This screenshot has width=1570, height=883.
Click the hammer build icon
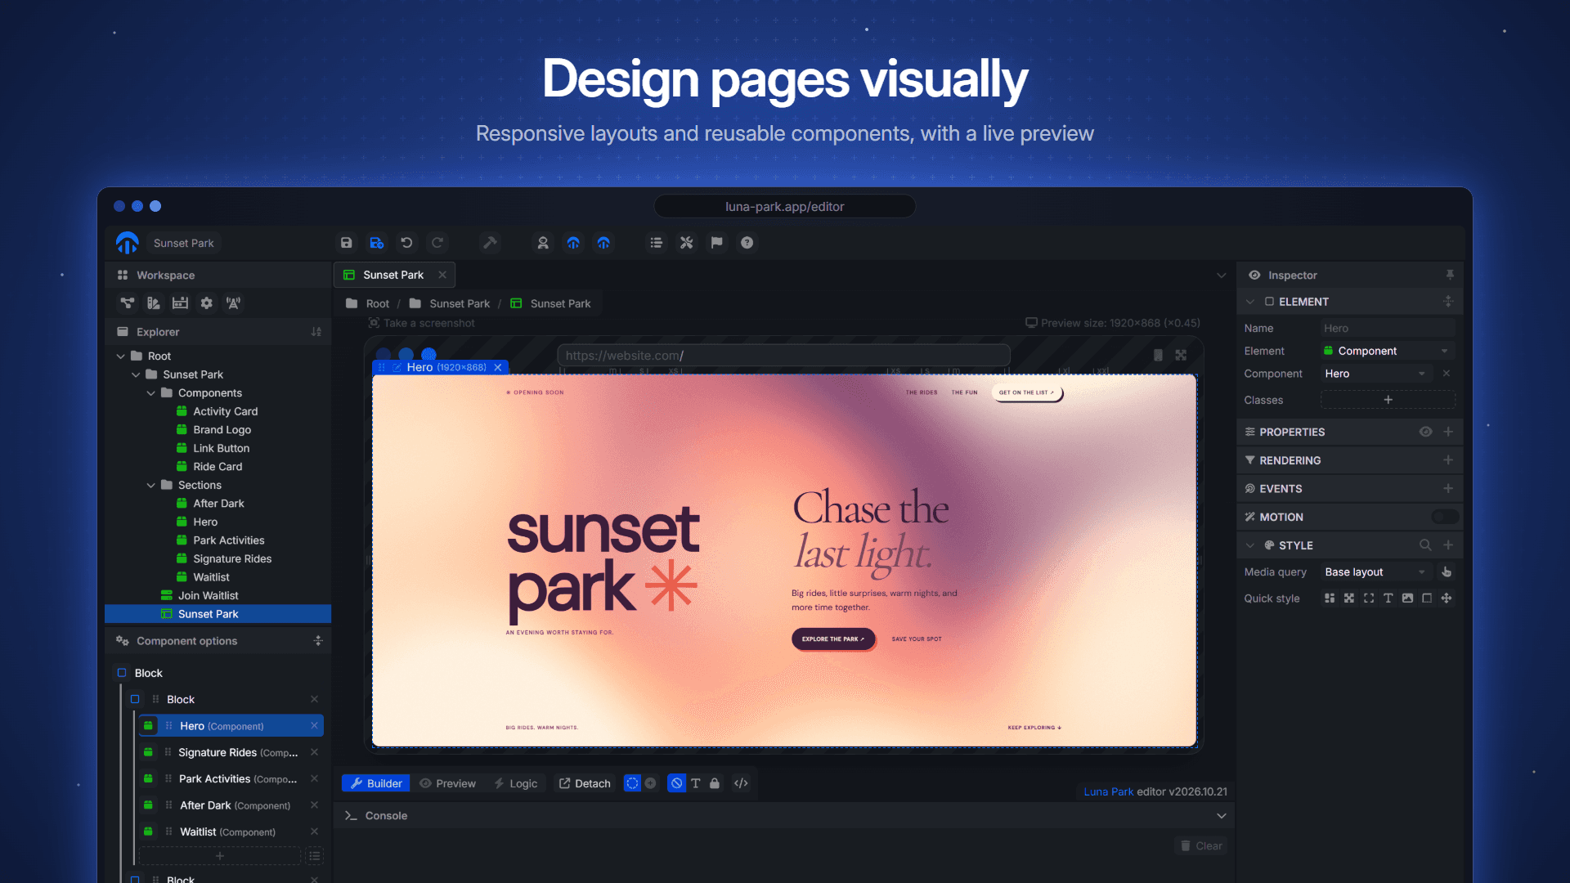(x=490, y=243)
